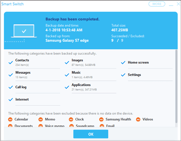Click the orange NO icon beside Memo

pos(41,119)
